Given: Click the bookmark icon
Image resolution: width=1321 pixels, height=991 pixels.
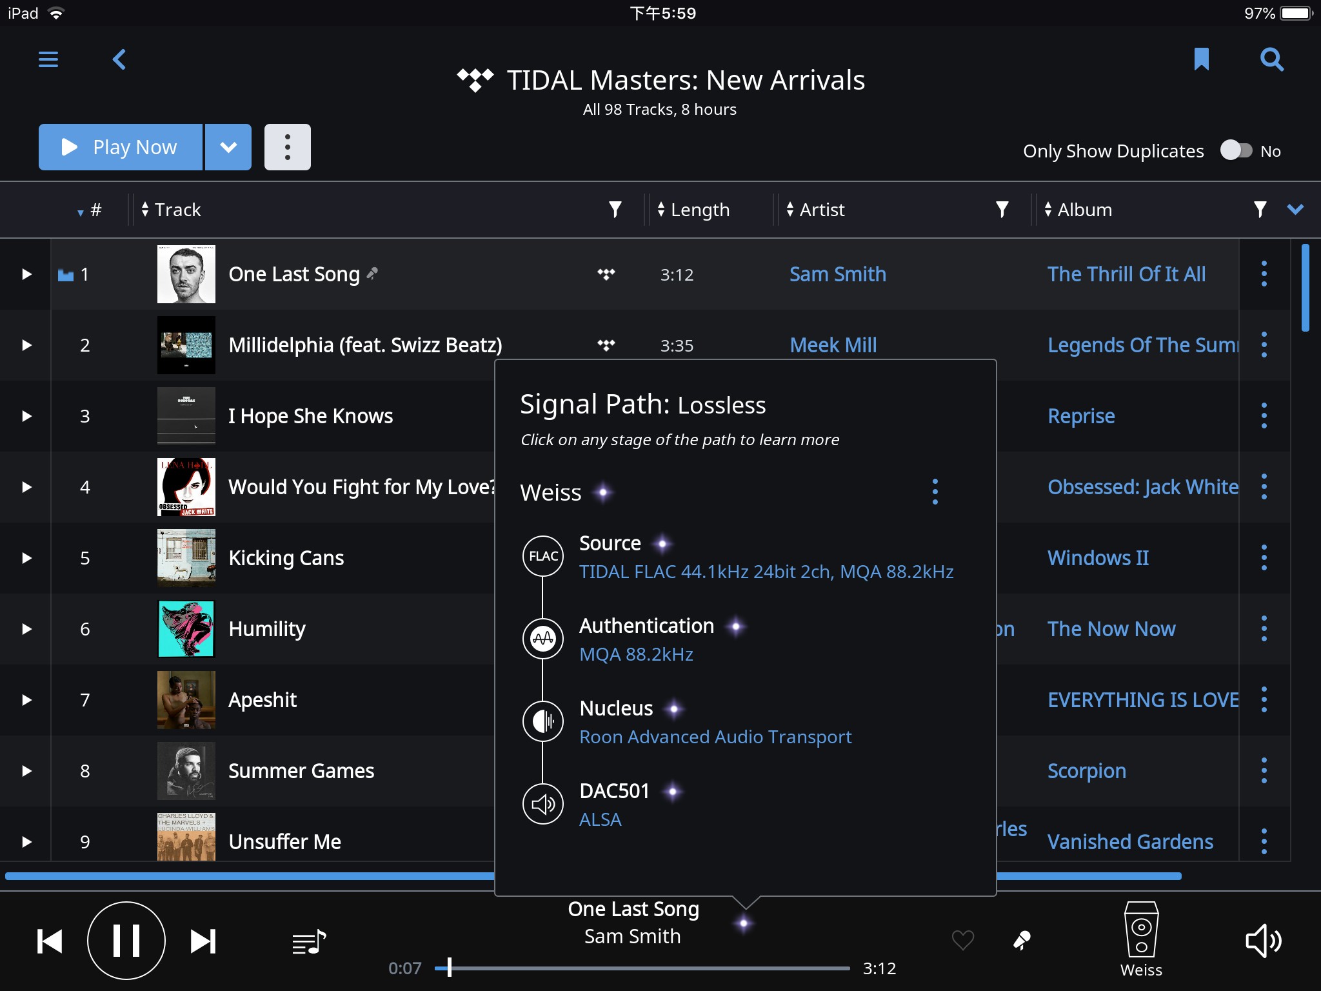Looking at the screenshot, I should (1201, 59).
